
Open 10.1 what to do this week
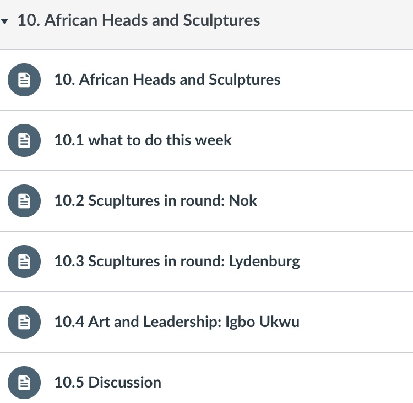[143, 140]
